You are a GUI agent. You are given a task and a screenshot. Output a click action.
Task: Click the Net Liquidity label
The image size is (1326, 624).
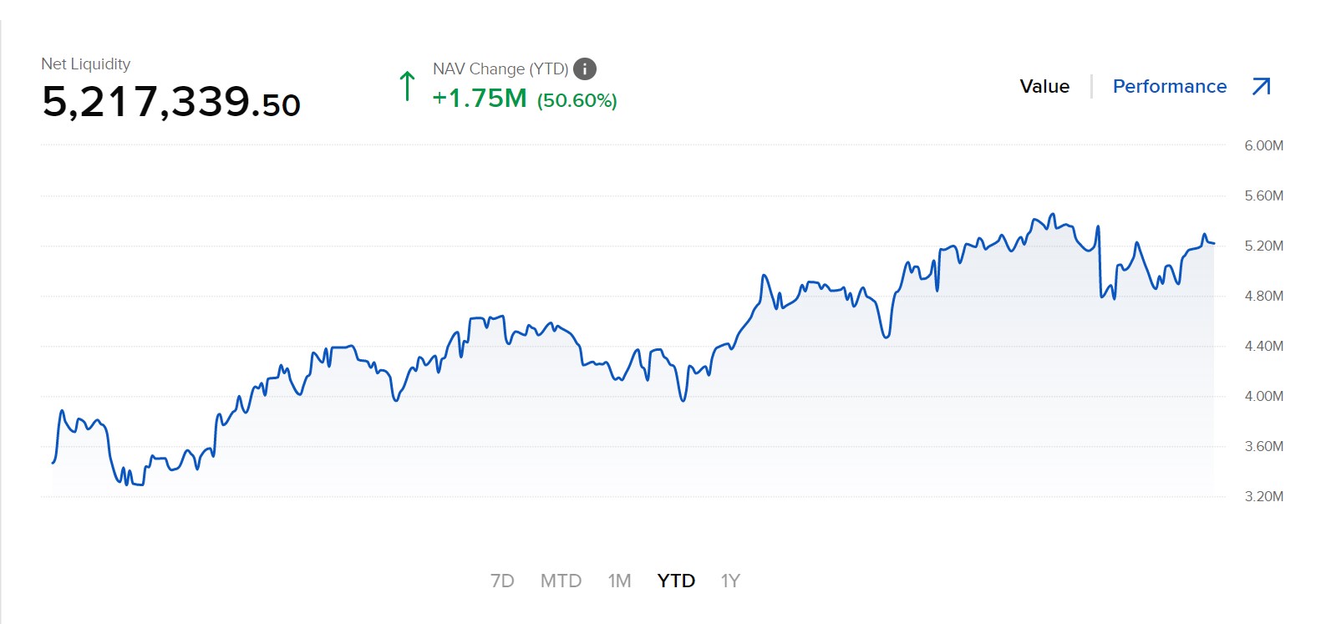pos(86,64)
